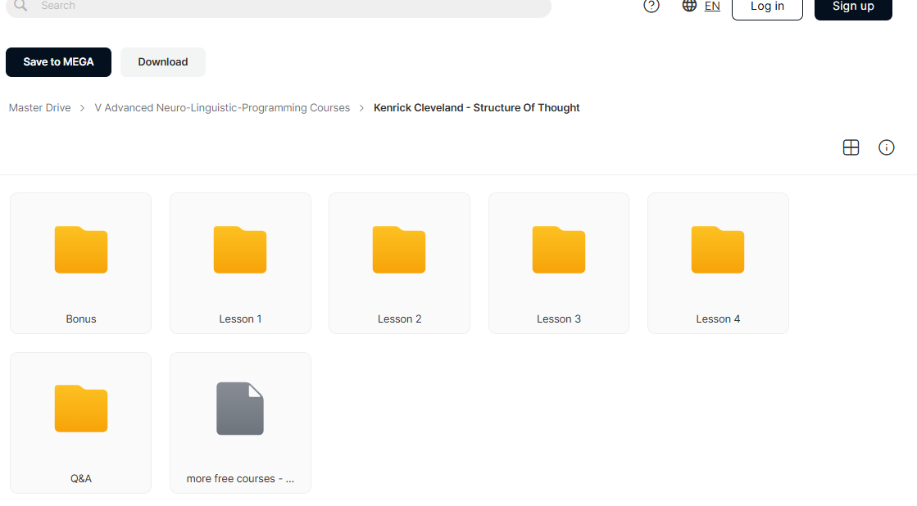This screenshot has height=506, width=917.
Task: Change language via the EN link
Action: (712, 6)
